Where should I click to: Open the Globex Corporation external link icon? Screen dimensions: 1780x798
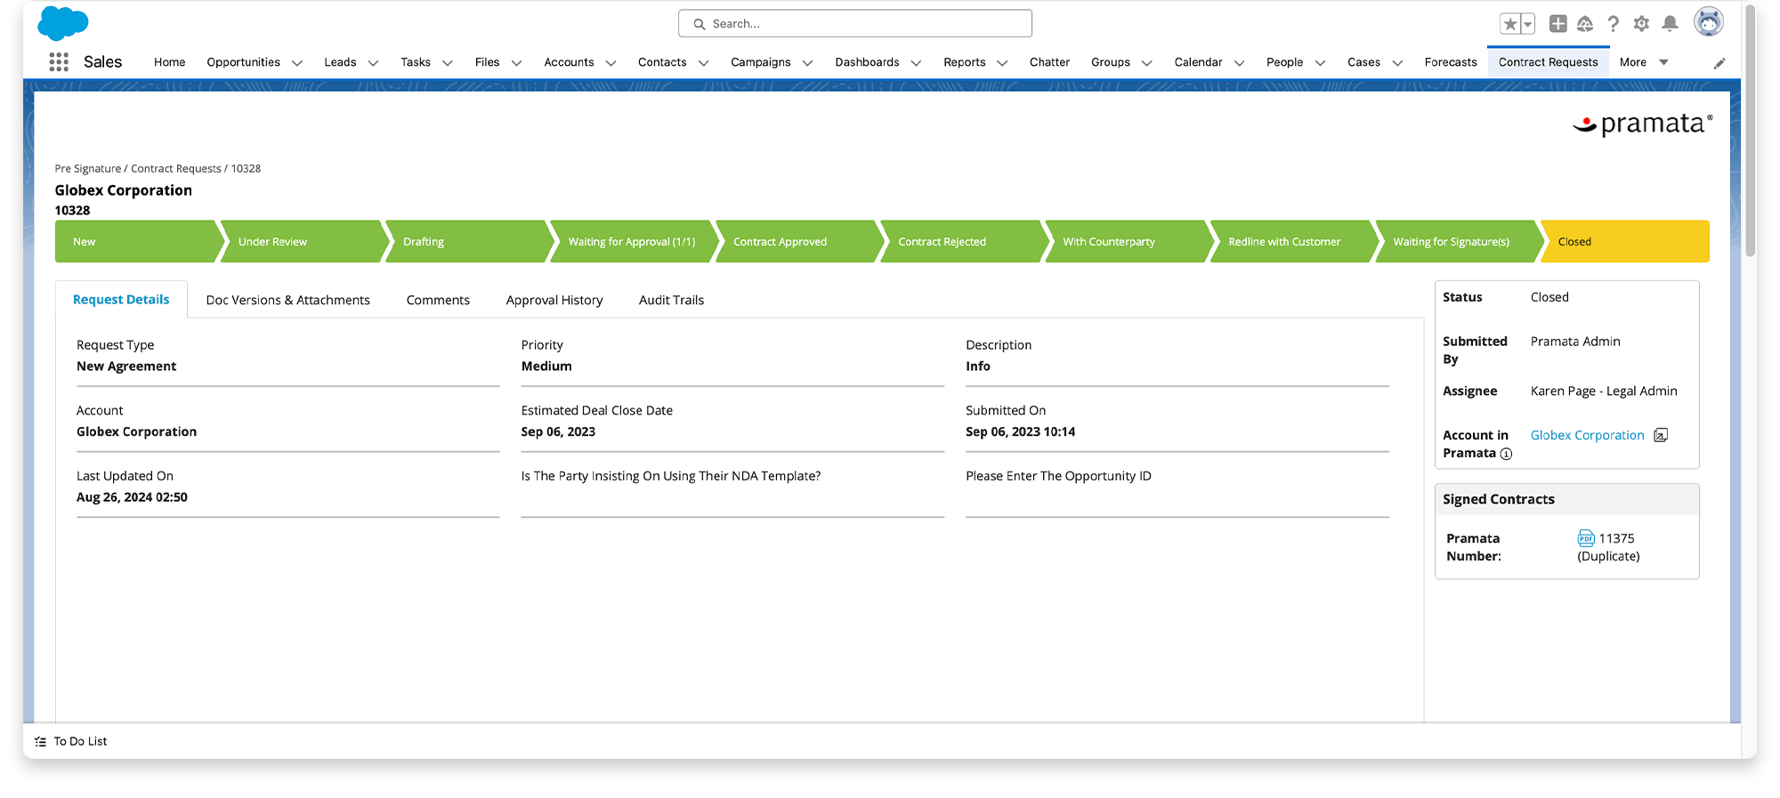(x=1661, y=435)
